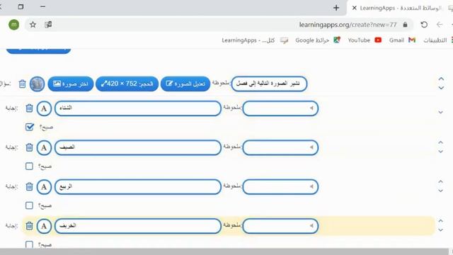453x255 pixels.
Task: Close the LearningApps tab
Action: click(354, 8)
